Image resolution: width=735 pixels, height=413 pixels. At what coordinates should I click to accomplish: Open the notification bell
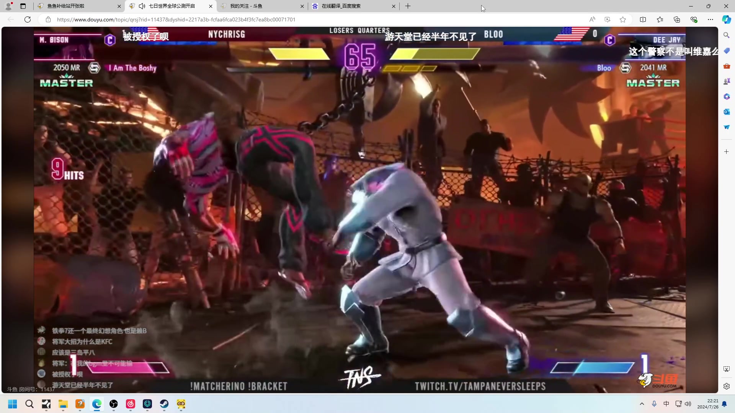tap(724, 404)
